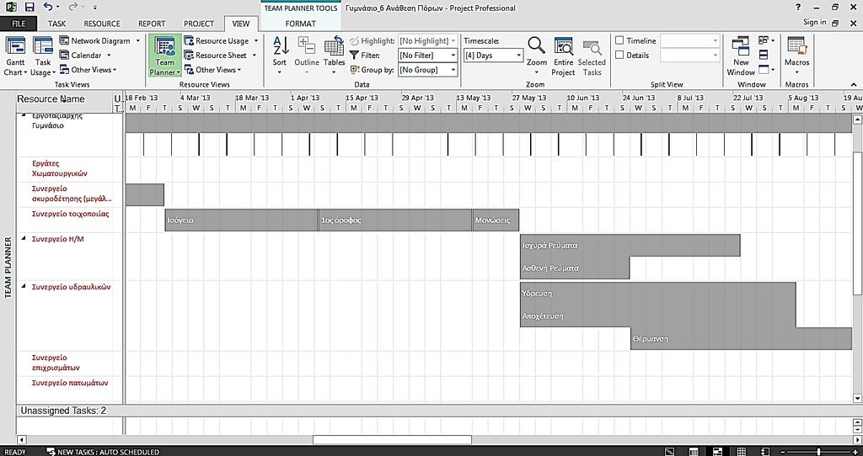Select the Ισχυρά Ρεύματα task bar
The height and width of the screenshot is (456, 863).
[x=630, y=246]
